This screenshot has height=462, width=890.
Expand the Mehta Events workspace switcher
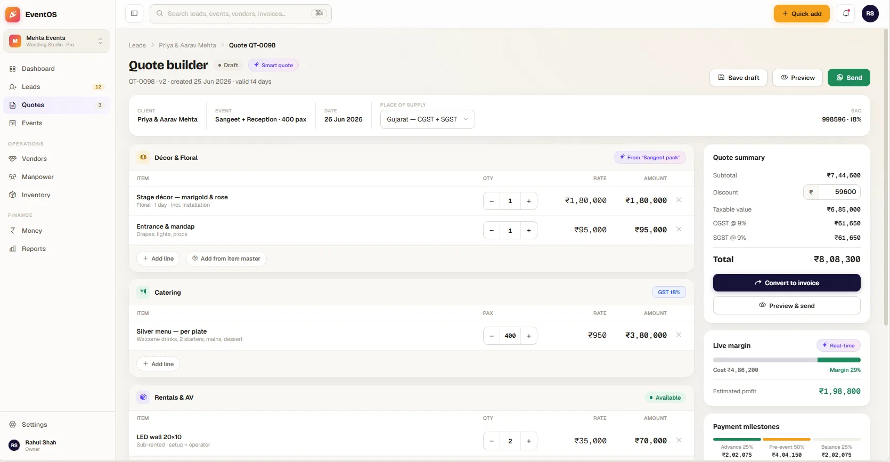[x=56, y=41]
